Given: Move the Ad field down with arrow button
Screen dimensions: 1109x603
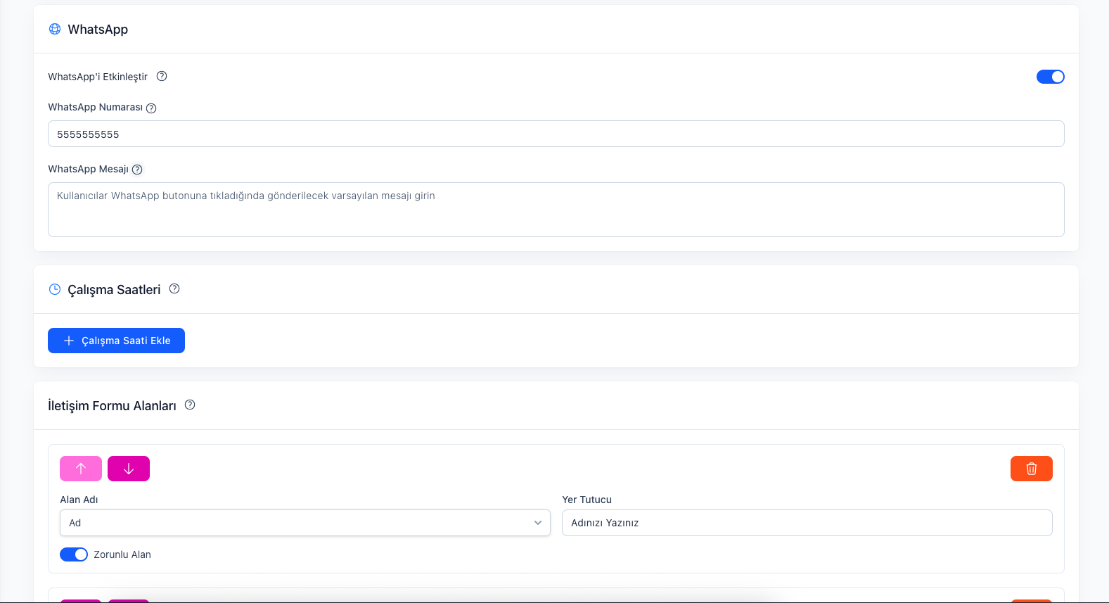Looking at the screenshot, I should [129, 469].
